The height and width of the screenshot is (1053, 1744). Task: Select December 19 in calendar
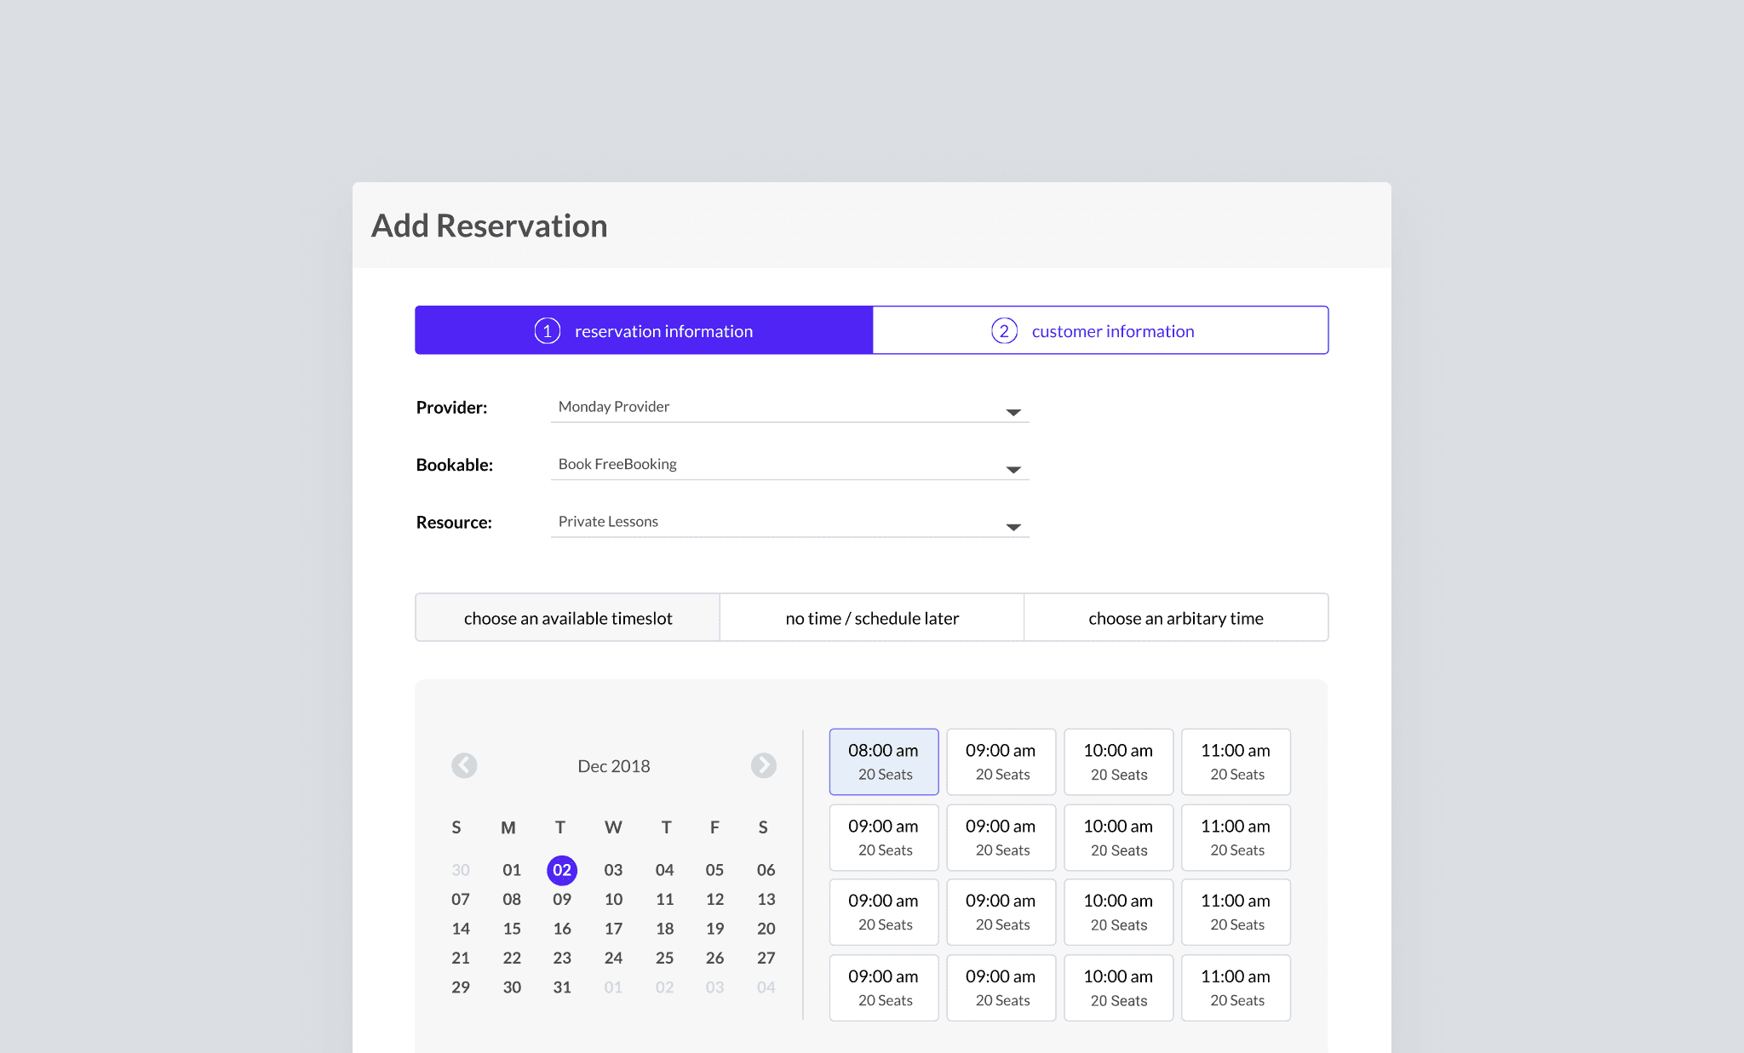(x=714, y=929)
